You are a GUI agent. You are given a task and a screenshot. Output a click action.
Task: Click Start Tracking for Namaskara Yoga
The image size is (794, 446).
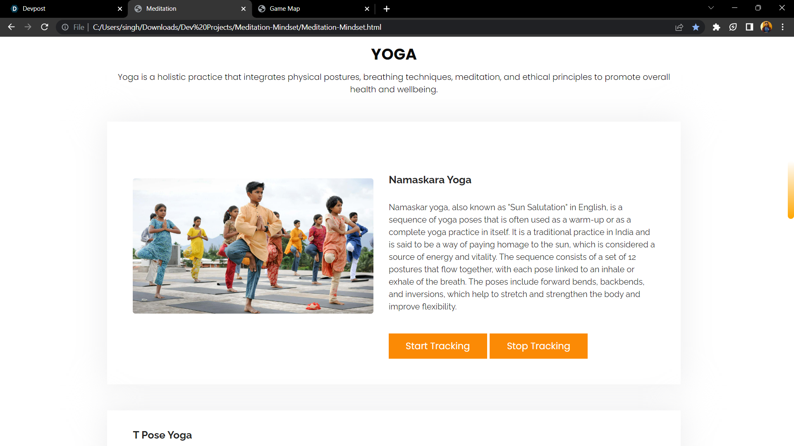(438, 346)
